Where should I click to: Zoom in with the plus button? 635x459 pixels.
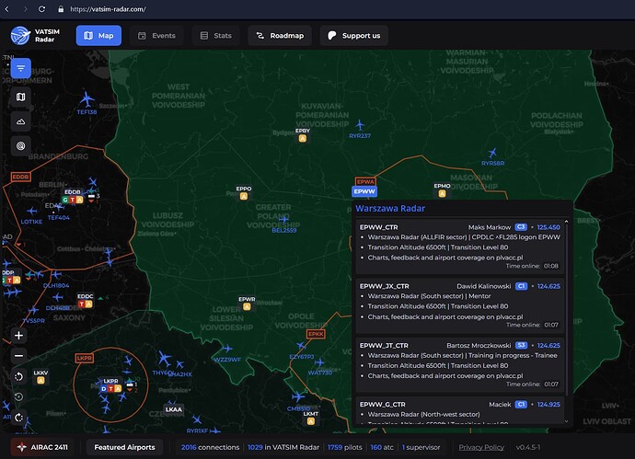(x=18, y=335)
